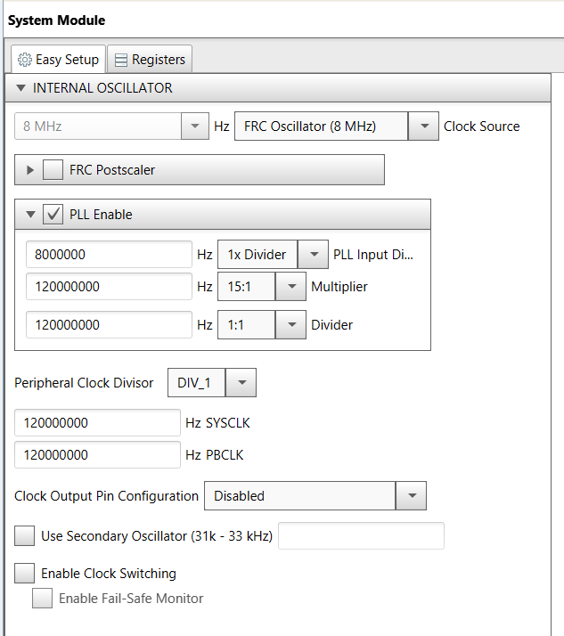Open the 15:1 Multiplier dropdown
The height and width of the screenshot is (636, 564).
click(290, 286)
